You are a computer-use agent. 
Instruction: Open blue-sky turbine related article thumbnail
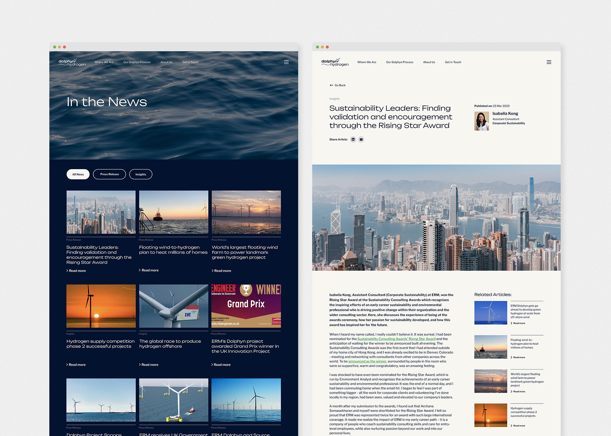pos(491,313)
